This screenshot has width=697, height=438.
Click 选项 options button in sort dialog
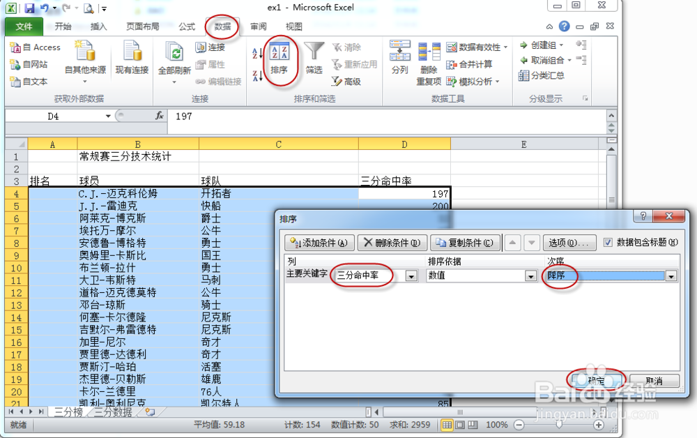click(x=569, y=243)
